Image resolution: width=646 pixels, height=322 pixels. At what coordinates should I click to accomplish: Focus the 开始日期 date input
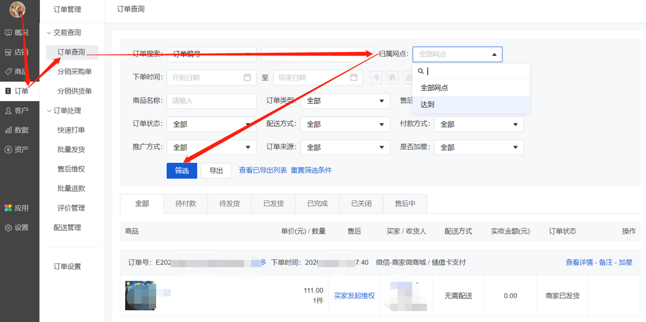point(211,77)
